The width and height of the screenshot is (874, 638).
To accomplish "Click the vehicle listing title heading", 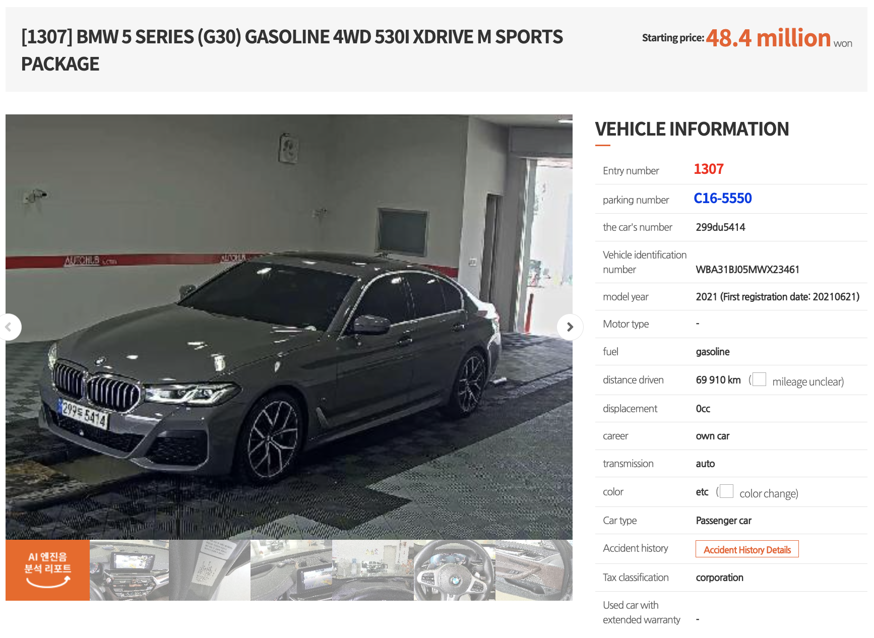I will 292,50.
